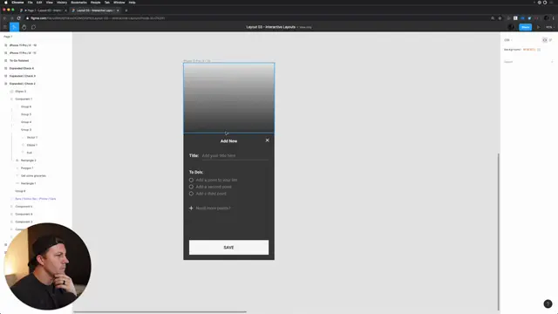558x314 pixels.
Task: Select the 'Vector 1' layer
Action: (32, 138)
